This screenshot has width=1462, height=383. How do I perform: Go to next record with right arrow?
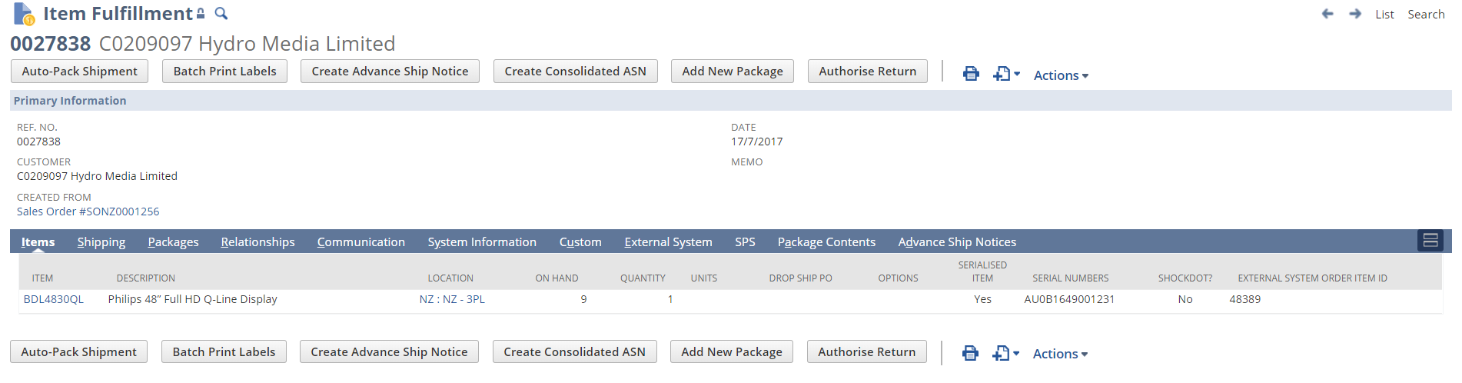point(1355,14)
